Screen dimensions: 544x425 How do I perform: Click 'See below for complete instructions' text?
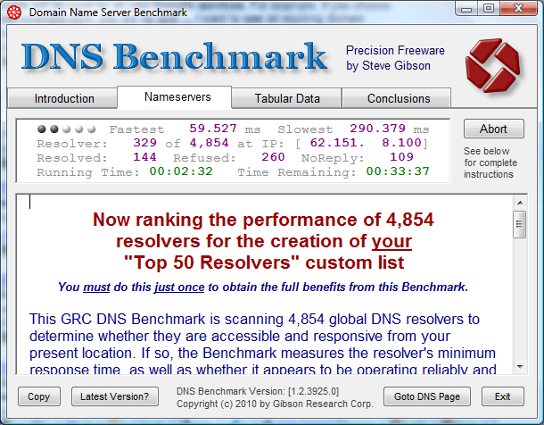tap(490, 162)
